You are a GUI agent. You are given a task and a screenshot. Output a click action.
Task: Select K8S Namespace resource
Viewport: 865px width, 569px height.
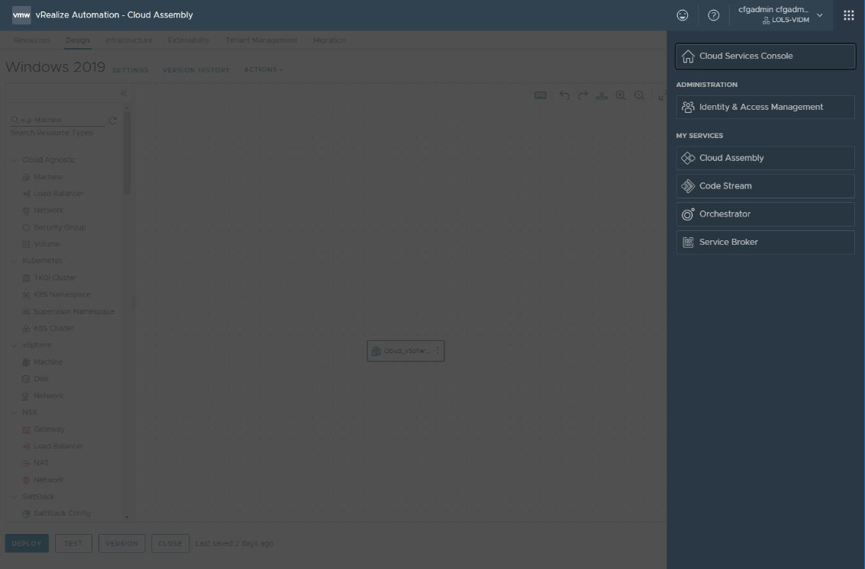tap(56, 294)
